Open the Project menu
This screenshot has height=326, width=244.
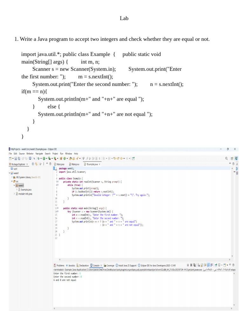point(55,154)
